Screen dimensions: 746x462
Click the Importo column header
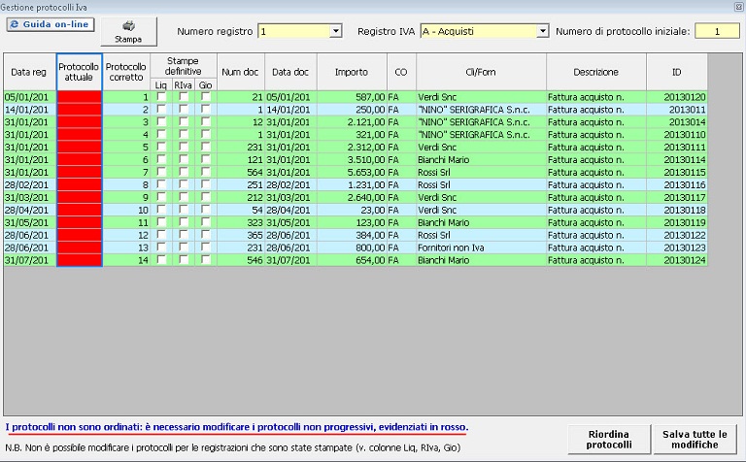pyautogui.click(x=351, y=72)
